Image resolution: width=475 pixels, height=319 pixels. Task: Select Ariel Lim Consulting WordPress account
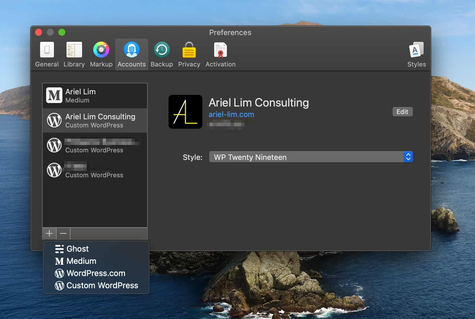[x=95, y=120]
